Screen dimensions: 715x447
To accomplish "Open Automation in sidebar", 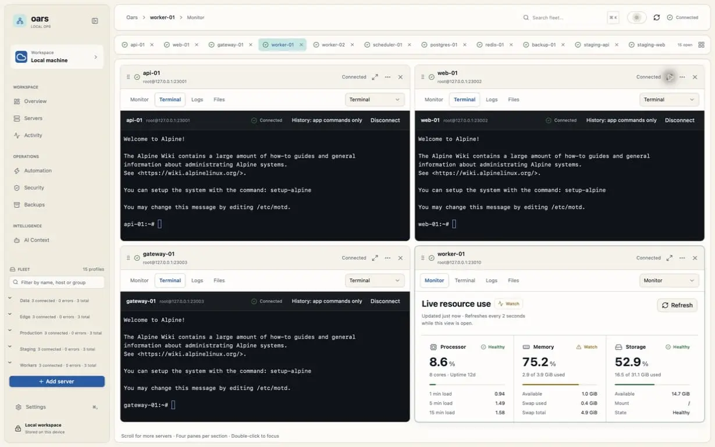I will tap(38, 171).
